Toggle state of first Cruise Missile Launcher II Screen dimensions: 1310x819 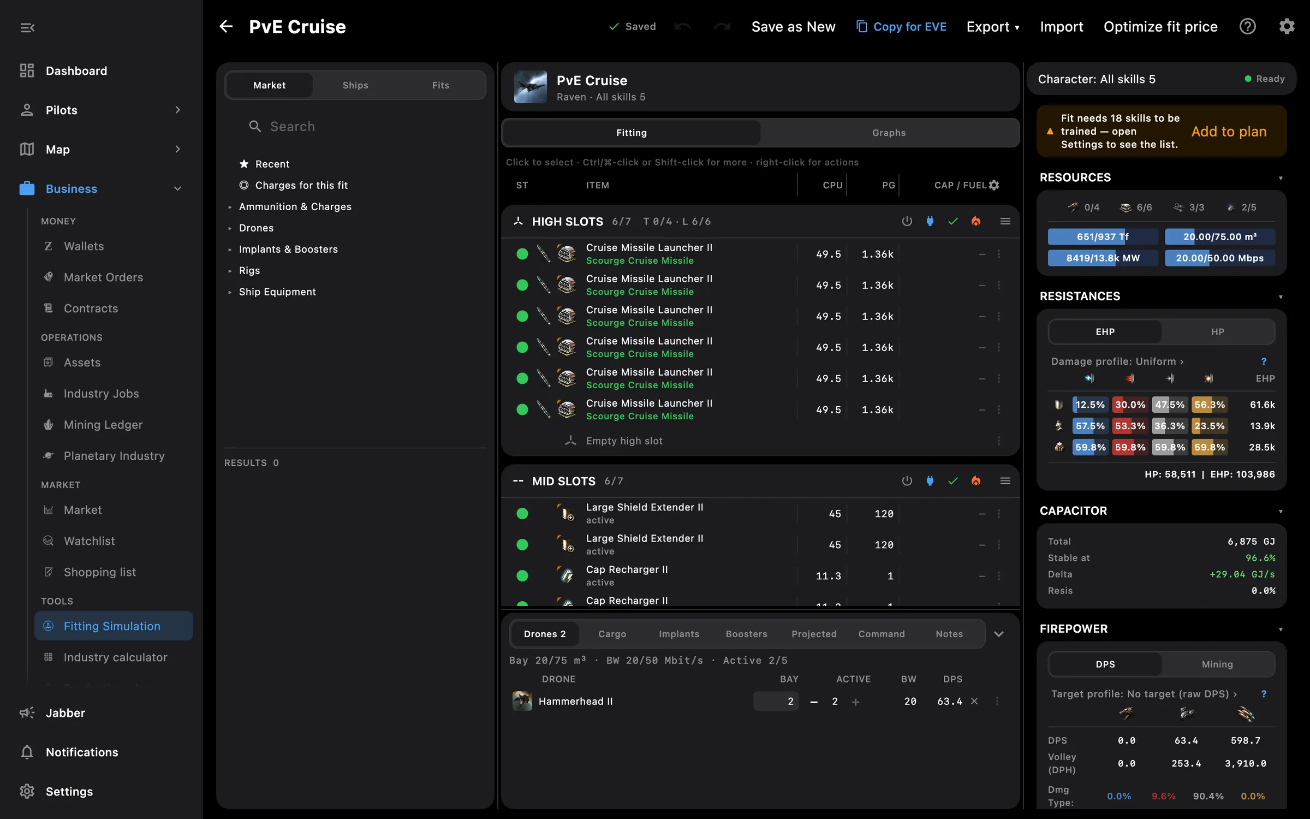coord(522,254)
